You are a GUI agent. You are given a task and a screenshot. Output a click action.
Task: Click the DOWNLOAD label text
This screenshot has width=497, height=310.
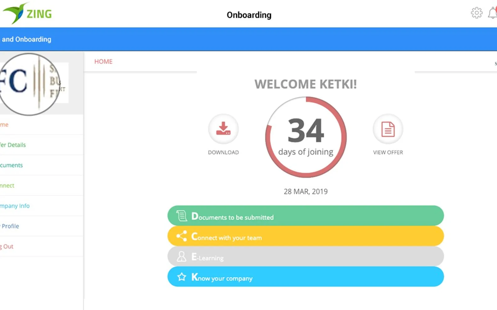[223, 152]
